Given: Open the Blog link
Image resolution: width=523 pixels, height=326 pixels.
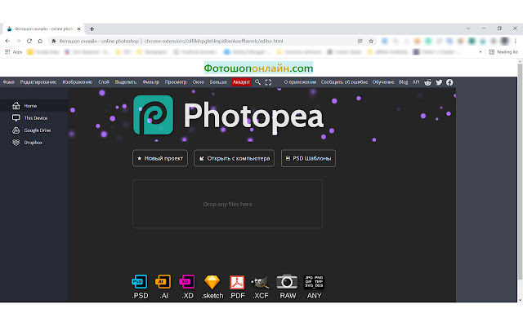Looking at the screenshot, I should (x=403, y=81).
